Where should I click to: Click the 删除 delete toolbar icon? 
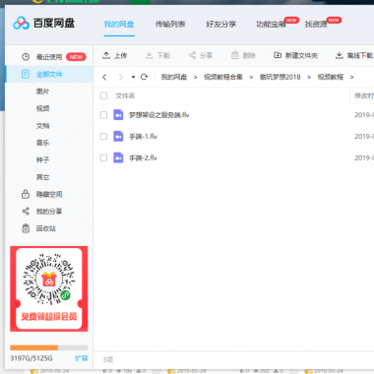235,55
